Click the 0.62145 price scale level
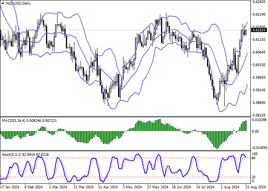 pyautogui.click(x=259, y=15)
